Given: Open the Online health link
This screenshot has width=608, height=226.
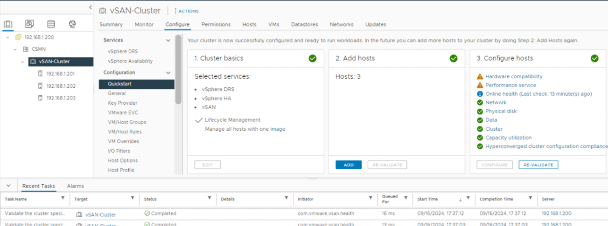Looking at the screenshot, I should point(538,94).
